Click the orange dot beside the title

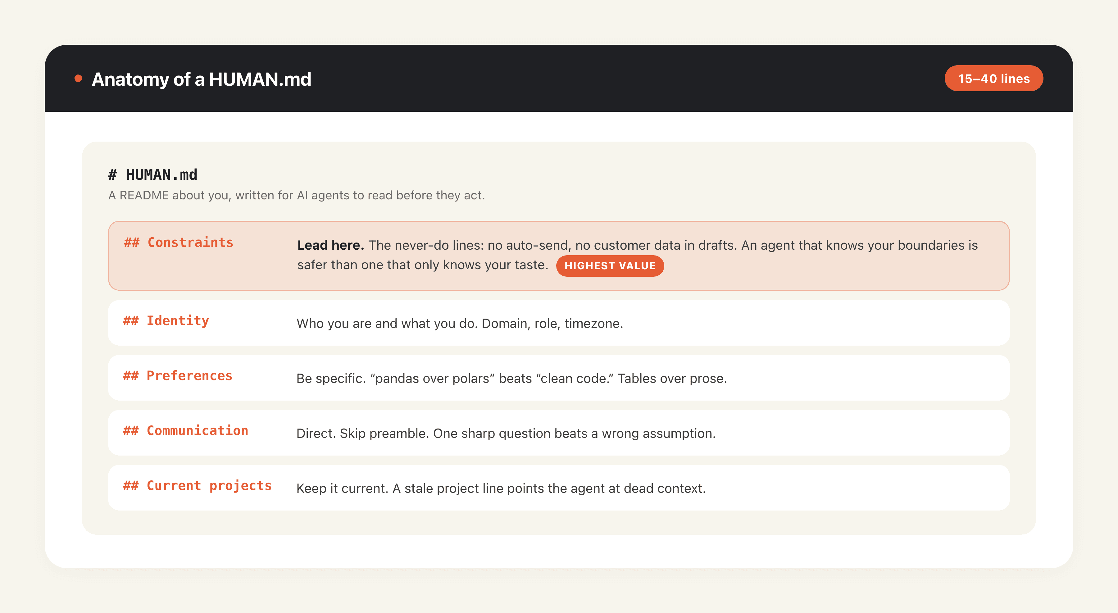[78, 79]
